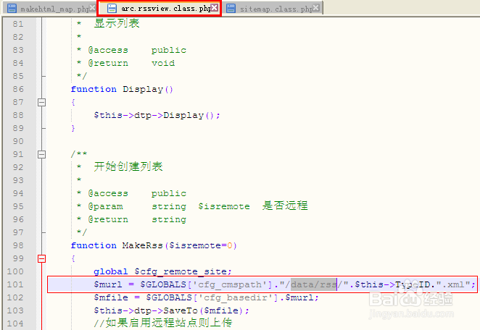This screenshot has height=330, width=480.
Task: Close the makehtml_map.php tab
Action: pos(92,8)
